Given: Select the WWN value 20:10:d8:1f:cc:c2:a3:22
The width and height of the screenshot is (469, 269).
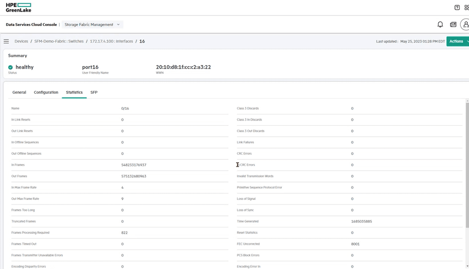Looking at the screenshot, I should (x=183, y=67).
